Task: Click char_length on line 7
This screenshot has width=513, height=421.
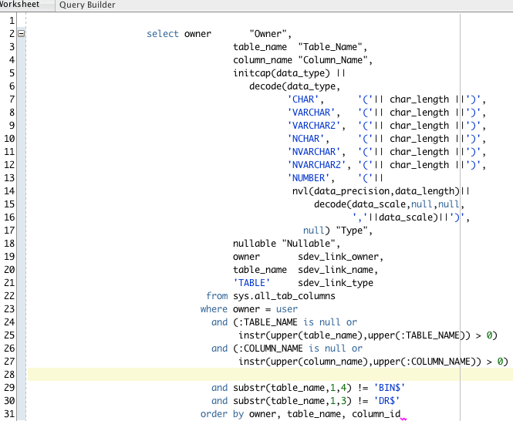Action: pos(419,99)
